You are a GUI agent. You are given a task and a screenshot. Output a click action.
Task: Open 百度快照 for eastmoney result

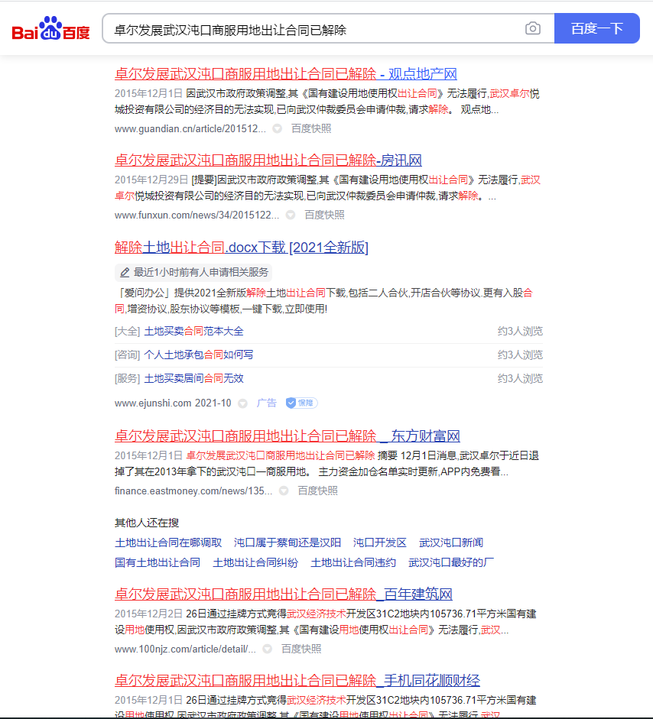[317, 491]
